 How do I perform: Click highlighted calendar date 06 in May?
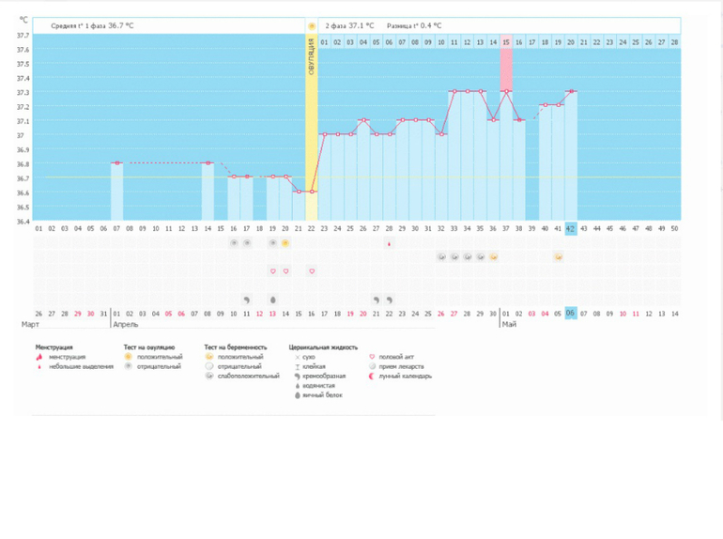tap(571, 313)
